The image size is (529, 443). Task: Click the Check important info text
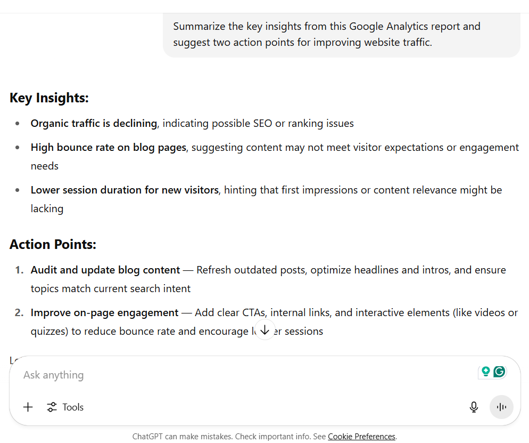pyautogui.click(x=275, y=436)
